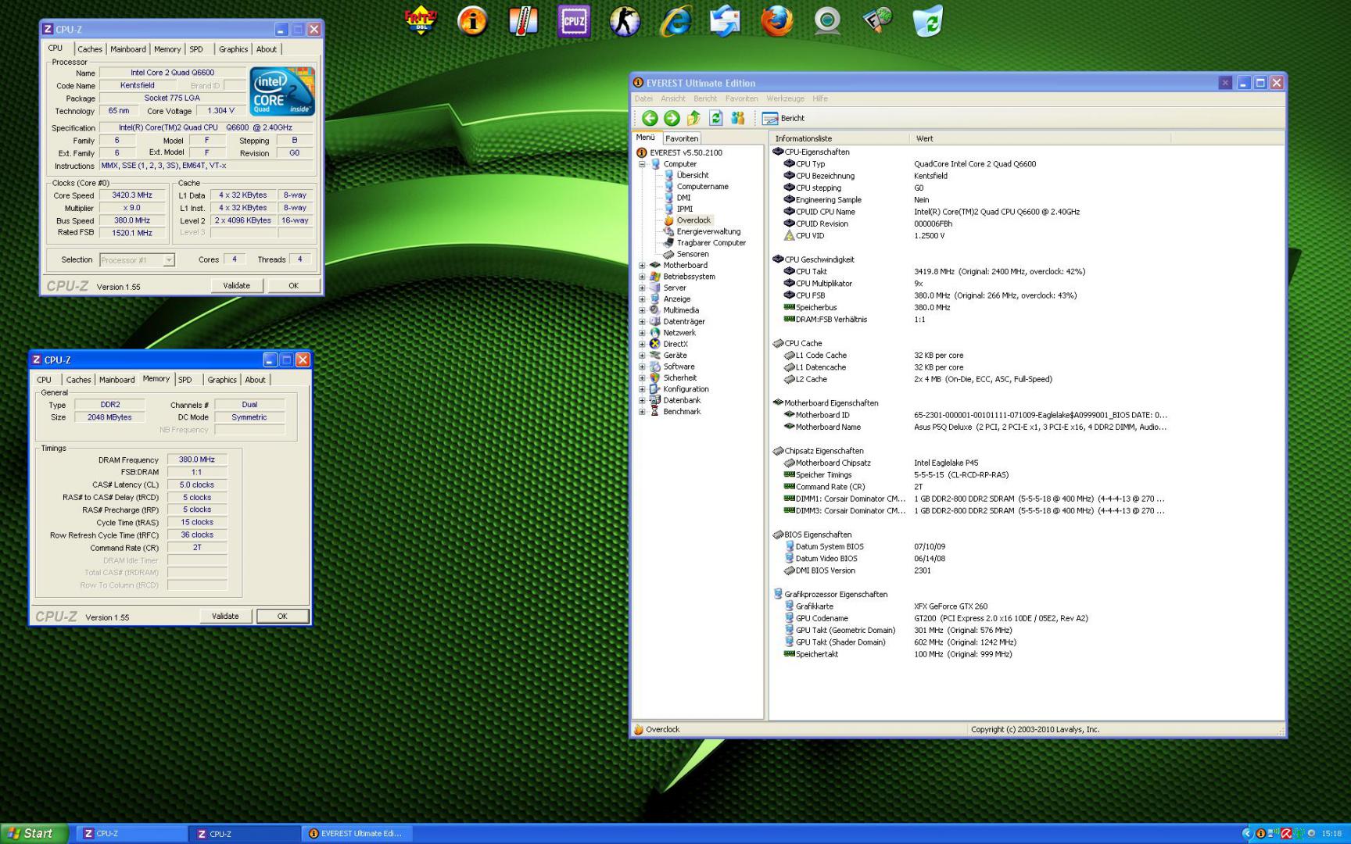Click the green Forward arrow in EVEREST
This screenshot has width=1351, height=844.
coord(672,118)
